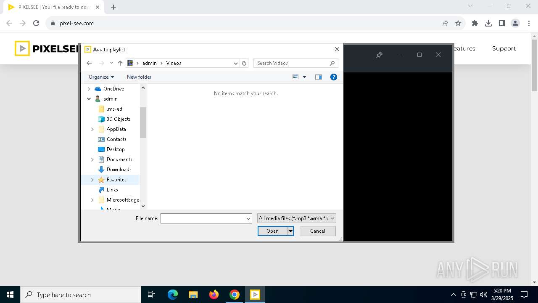Click the PIXELSEE logo
The image size is (538, 303).
47,48
